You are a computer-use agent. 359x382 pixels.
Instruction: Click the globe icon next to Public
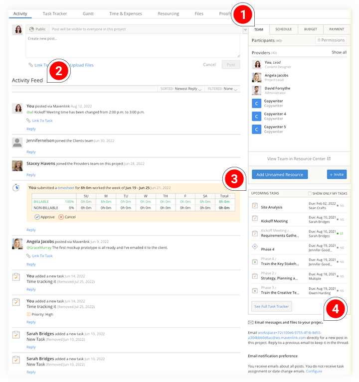point(32,29)
